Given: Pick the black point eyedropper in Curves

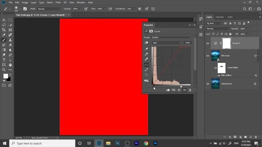Looking at the screenshot, I should (x=147, y=49).
